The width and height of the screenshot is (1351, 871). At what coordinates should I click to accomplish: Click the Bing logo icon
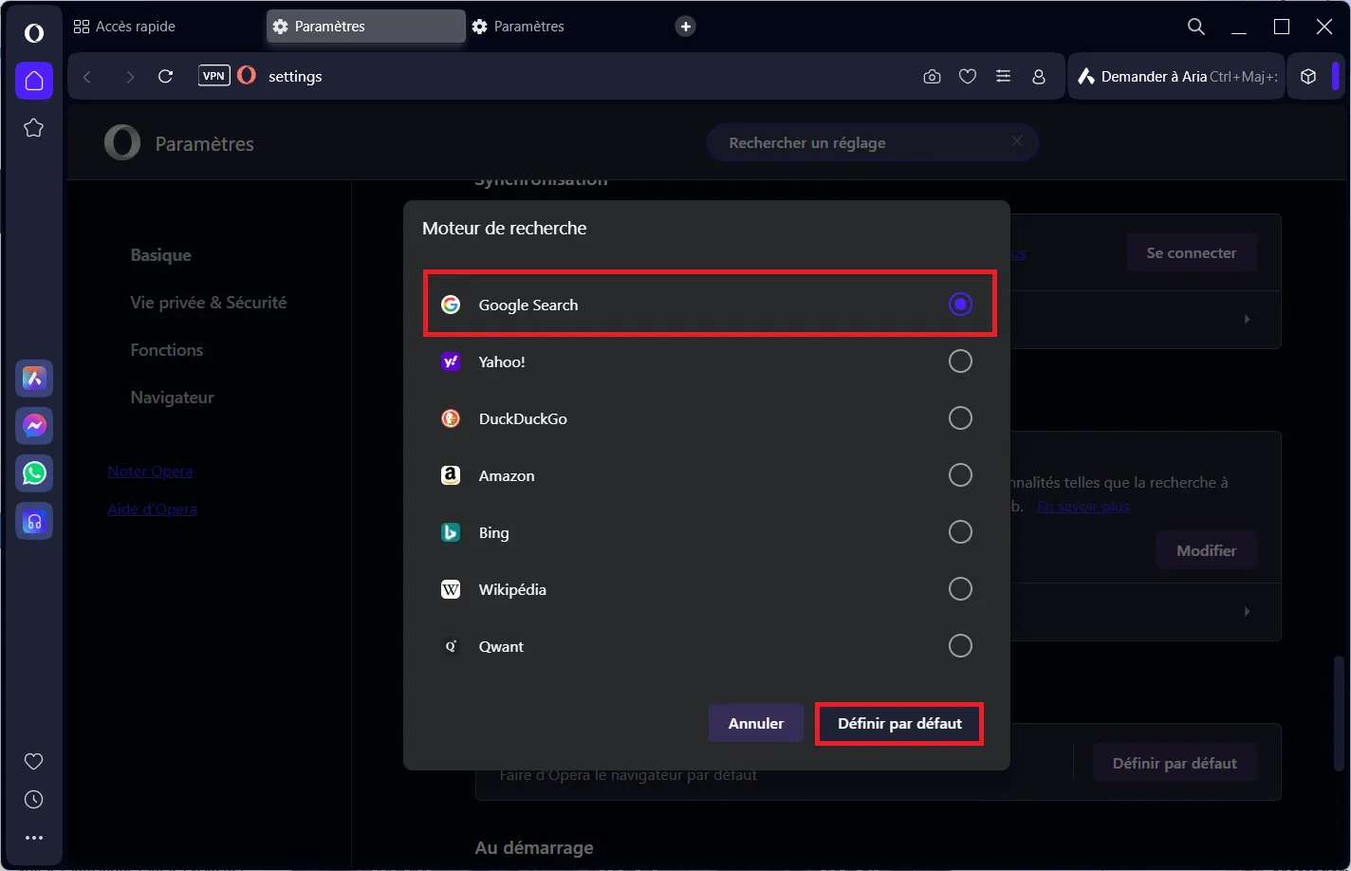(x=451, y=532)
